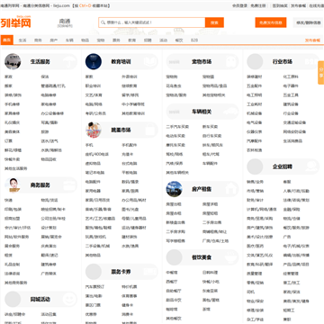Open the 家电维修 link
The height and width of the screenshot is (324, 324).
(49, 104)
